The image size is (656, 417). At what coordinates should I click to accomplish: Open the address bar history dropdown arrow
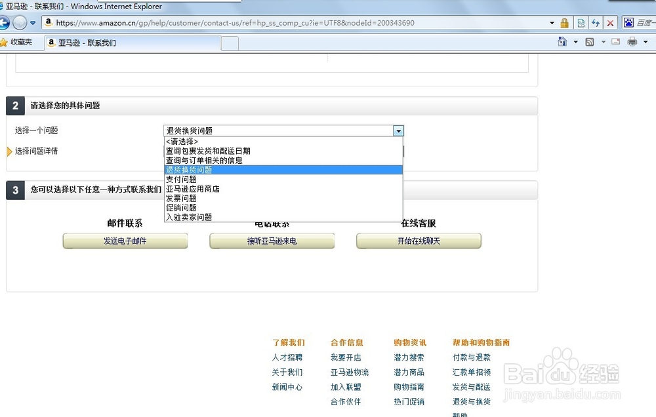[552, 22]
